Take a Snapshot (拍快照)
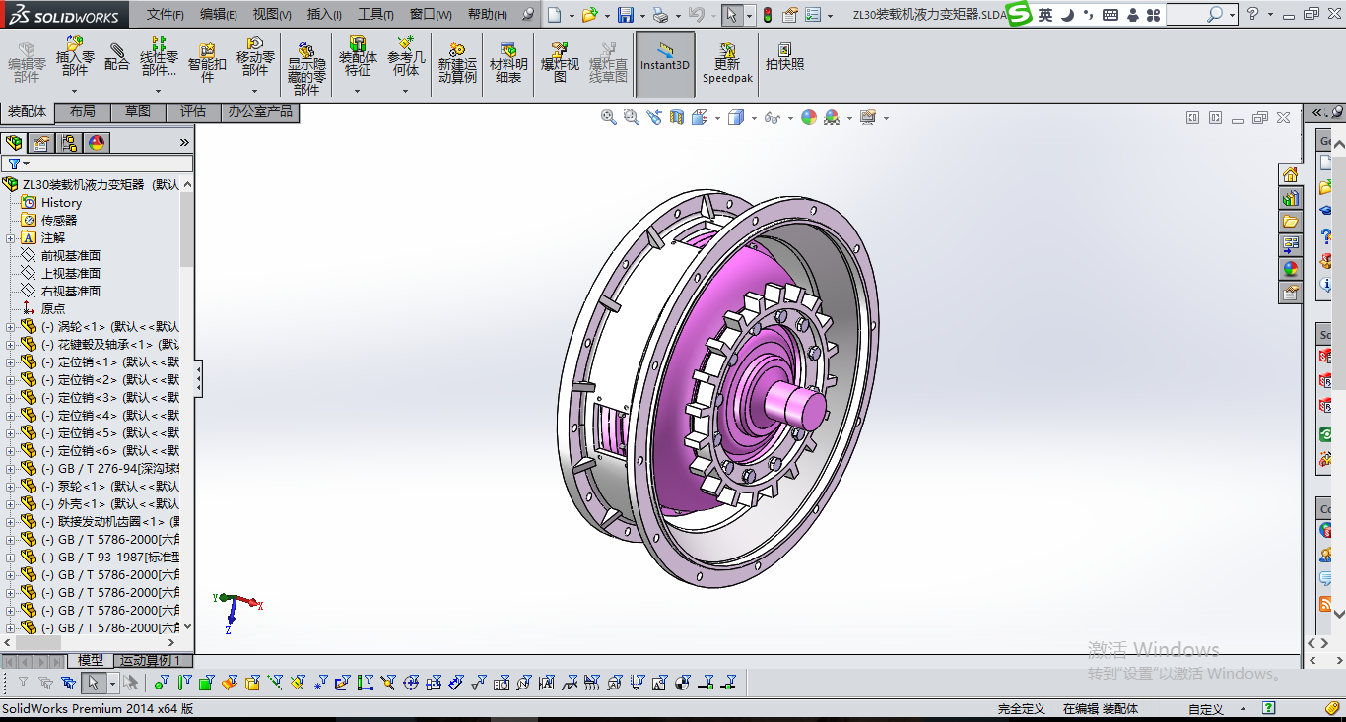This screenshot has width=1346, height=722. [784, 56]
